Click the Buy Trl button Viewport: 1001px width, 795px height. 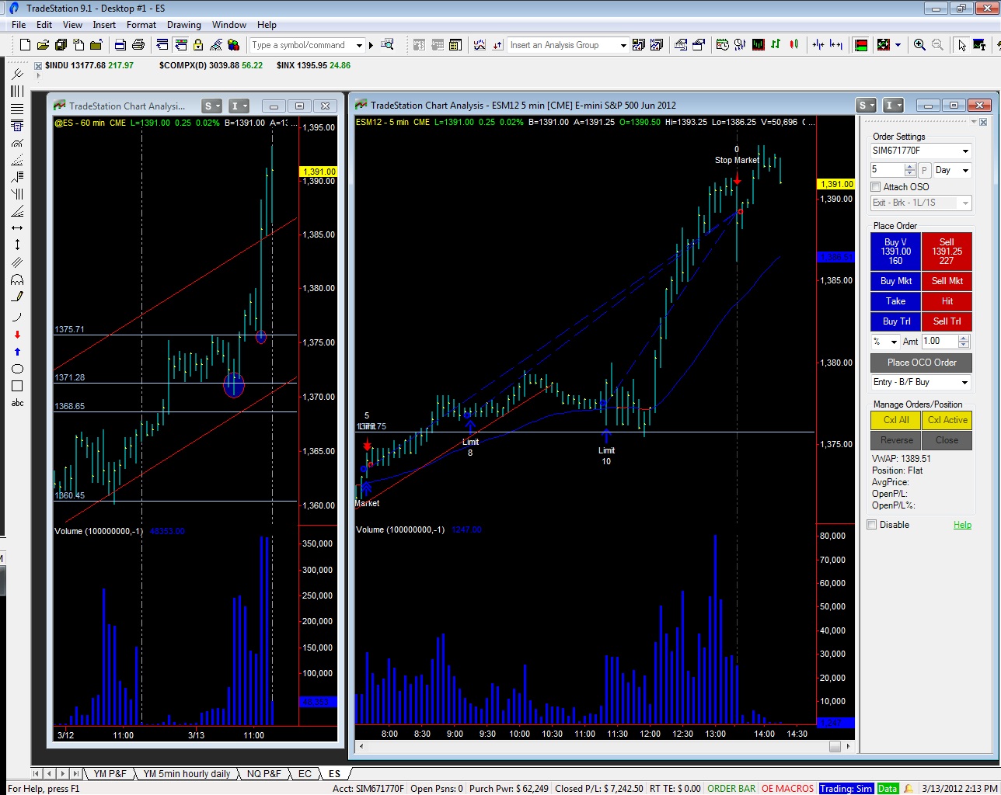click(x=896, y=321)
